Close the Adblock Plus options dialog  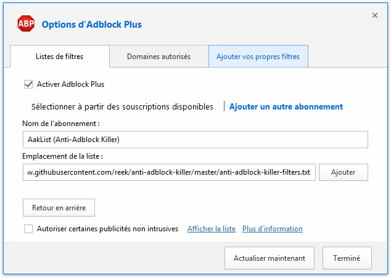(x=374, y=15)
